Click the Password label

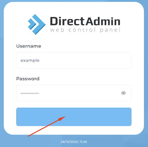(28, 79)
